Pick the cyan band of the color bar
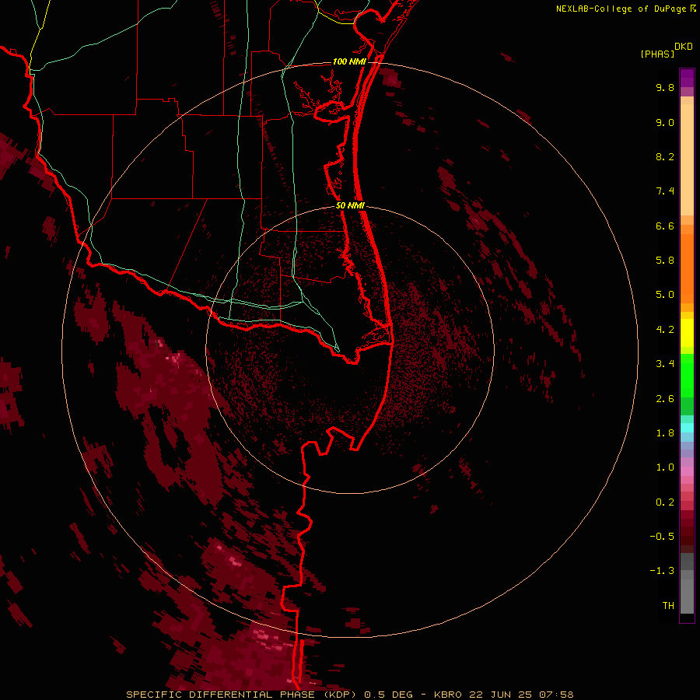Viewport: 700px width, 700px height. pyautogui.click(x=687, y=428)
